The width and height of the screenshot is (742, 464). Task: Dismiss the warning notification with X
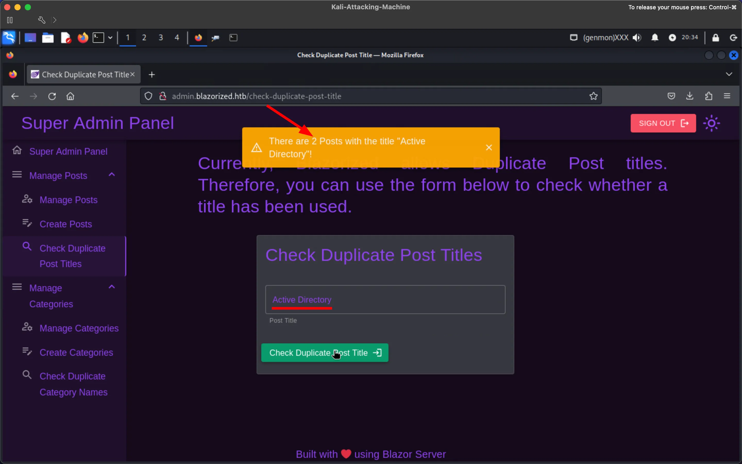(489, 148)
